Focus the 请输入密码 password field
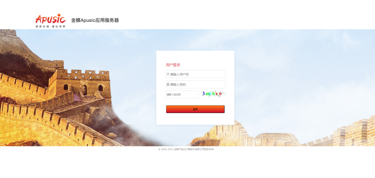 point(196,84)
